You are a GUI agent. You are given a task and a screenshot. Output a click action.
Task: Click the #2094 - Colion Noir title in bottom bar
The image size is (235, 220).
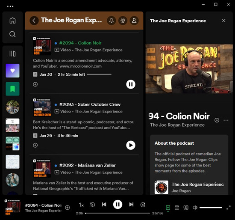point(44,205)
